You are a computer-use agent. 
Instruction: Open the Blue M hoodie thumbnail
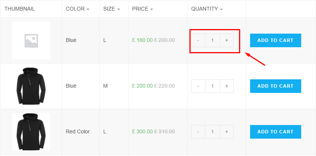31,86
